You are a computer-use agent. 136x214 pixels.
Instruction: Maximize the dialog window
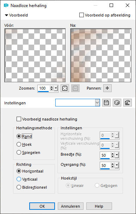(x=111, y=6)
